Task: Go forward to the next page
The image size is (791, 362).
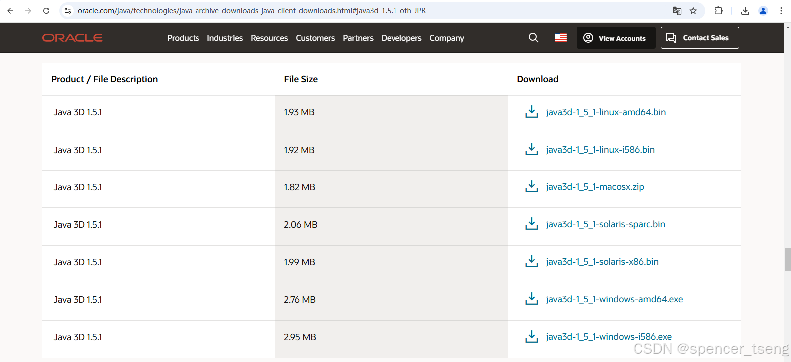Action: click(x=28, y=11)
